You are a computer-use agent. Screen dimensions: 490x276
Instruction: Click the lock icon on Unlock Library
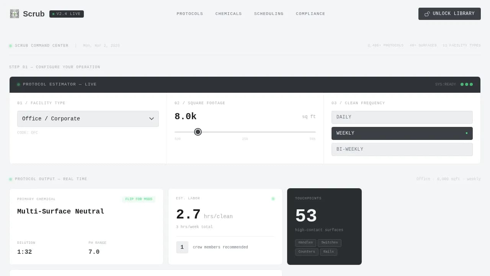click(427, 14)
